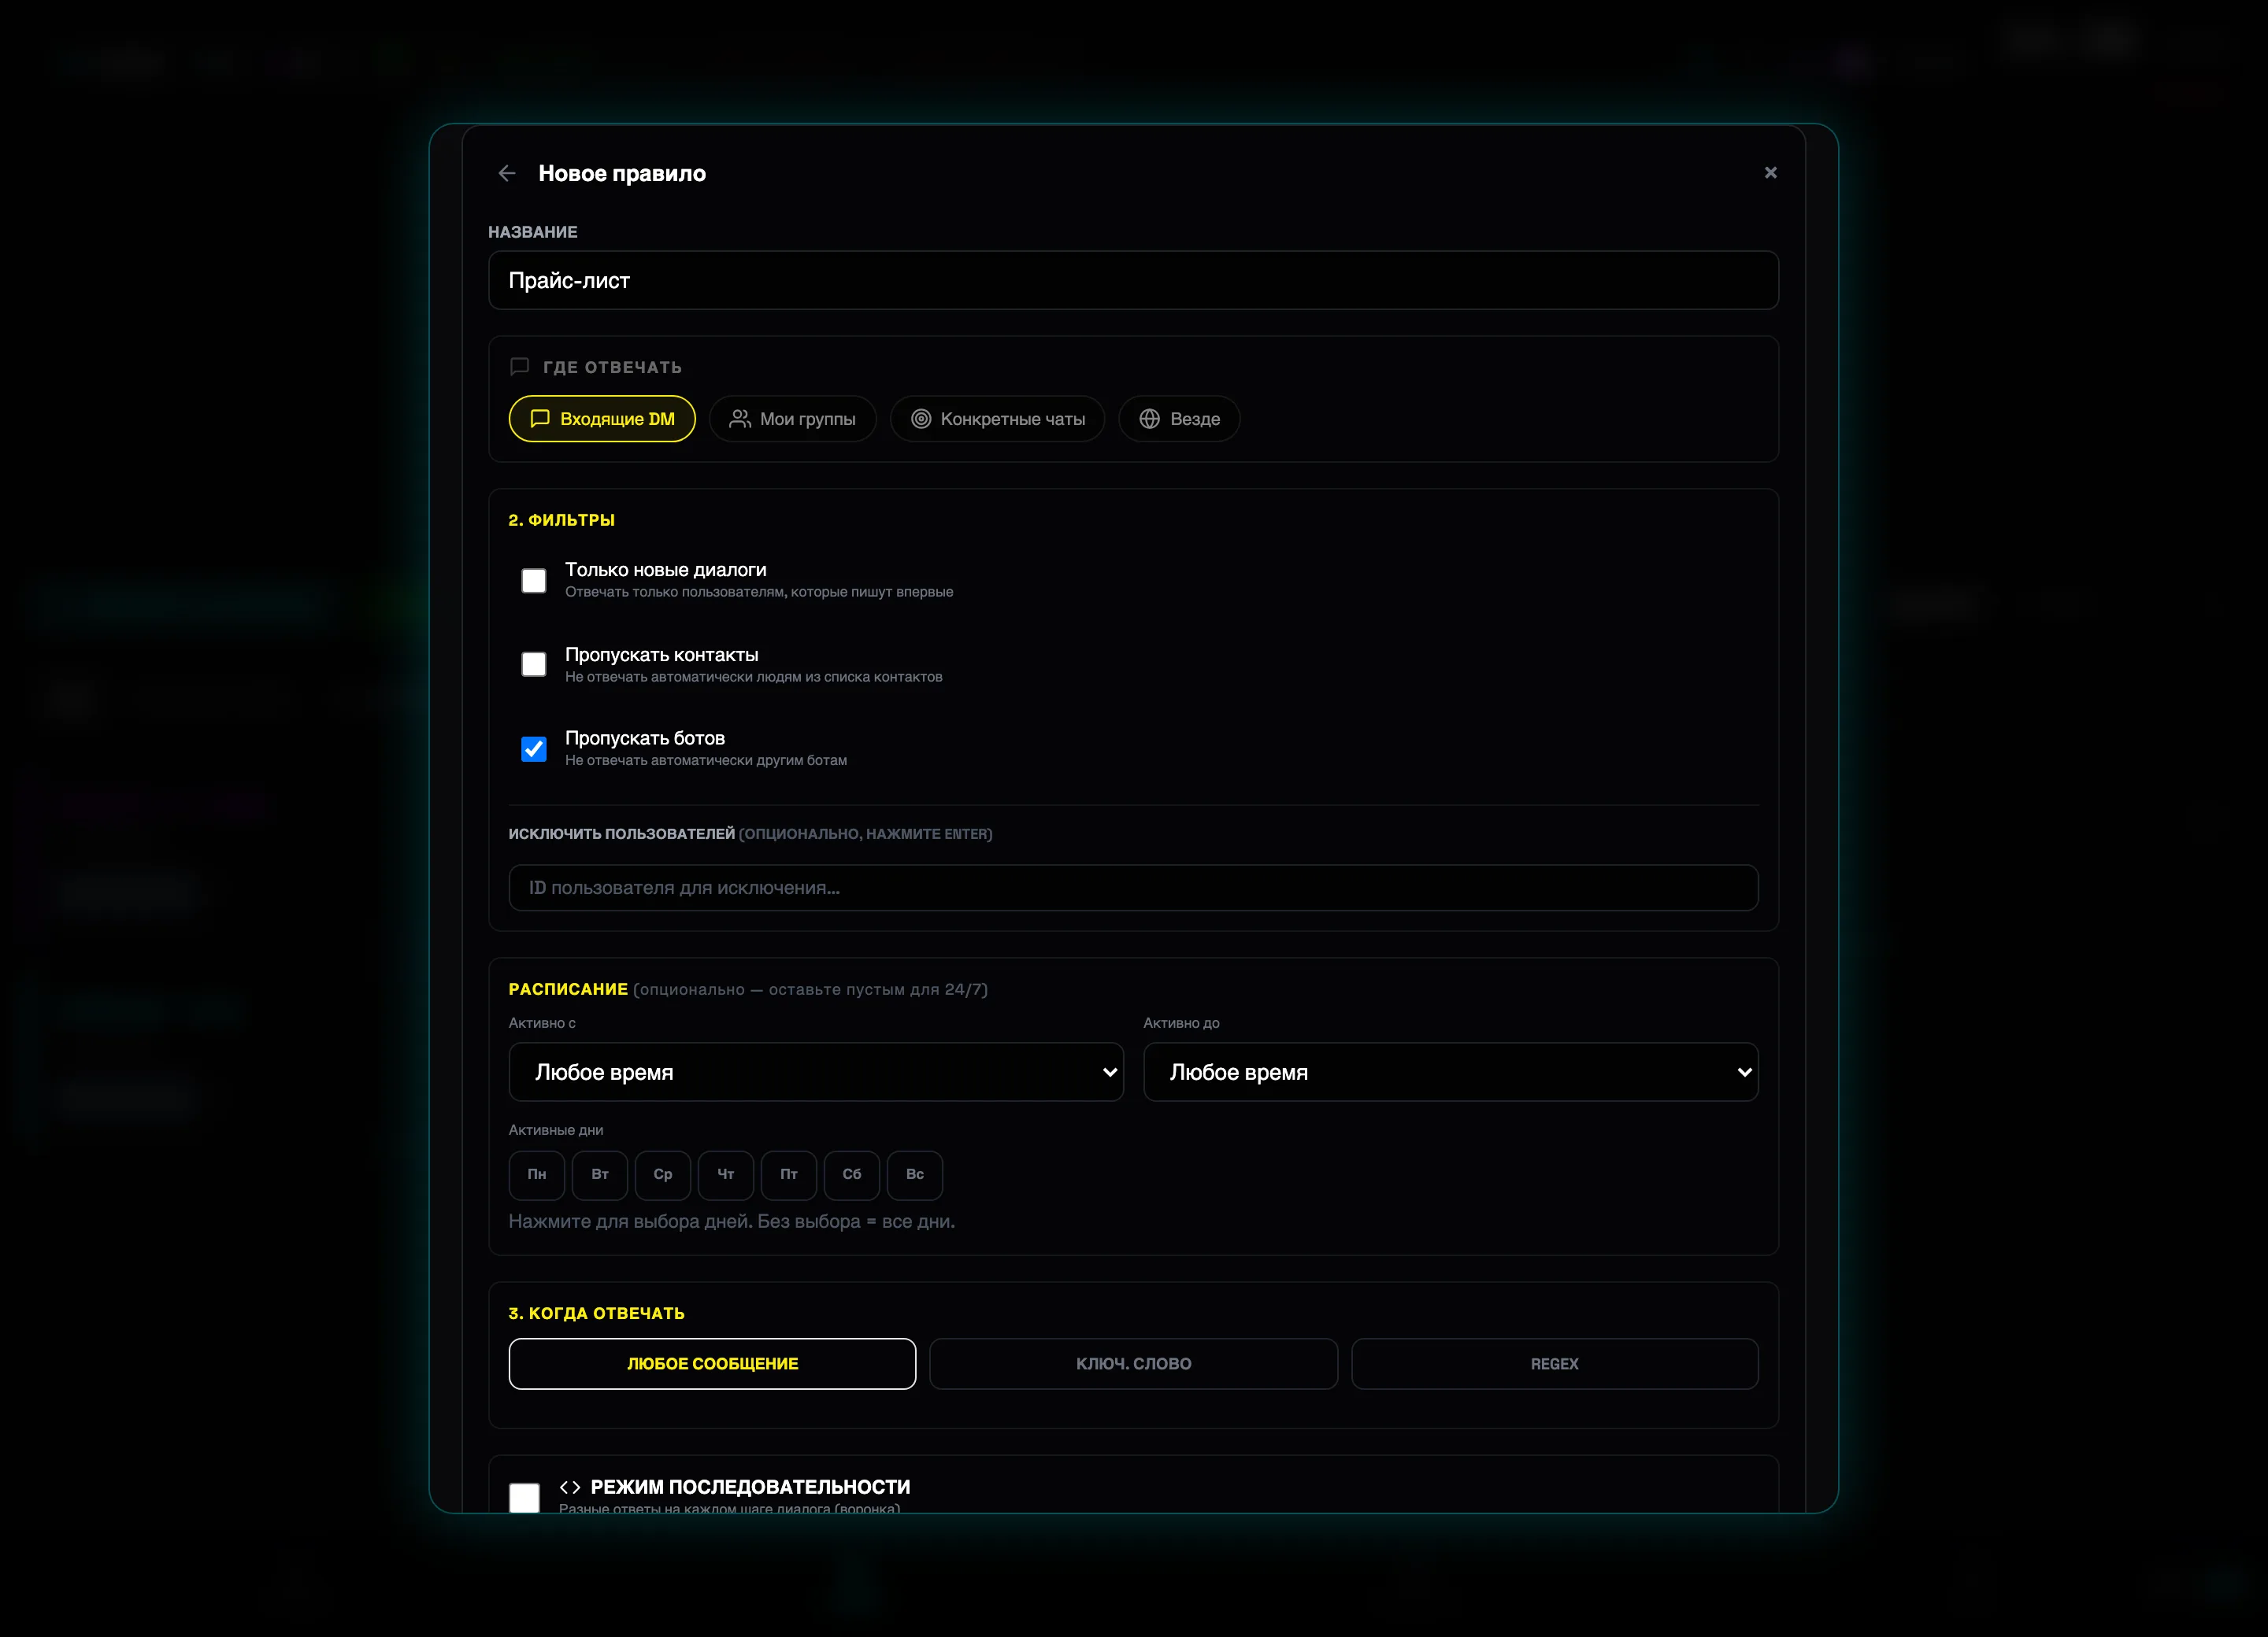This screenshot has height=1637, width=2268.
Task: Go back using the arrow icon
Action: coord(507,174)
